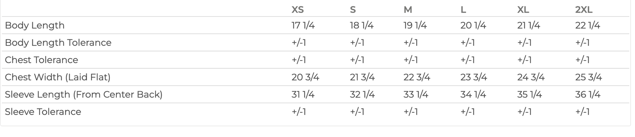The width and height of the screenshot is (635, 137).
Task: Select the 2XL column header
Action: click(584, 10)
